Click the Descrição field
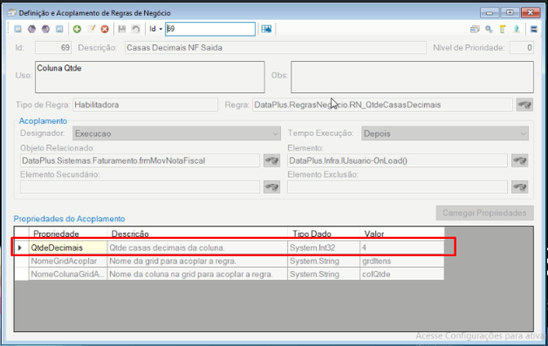 (276, 47)
